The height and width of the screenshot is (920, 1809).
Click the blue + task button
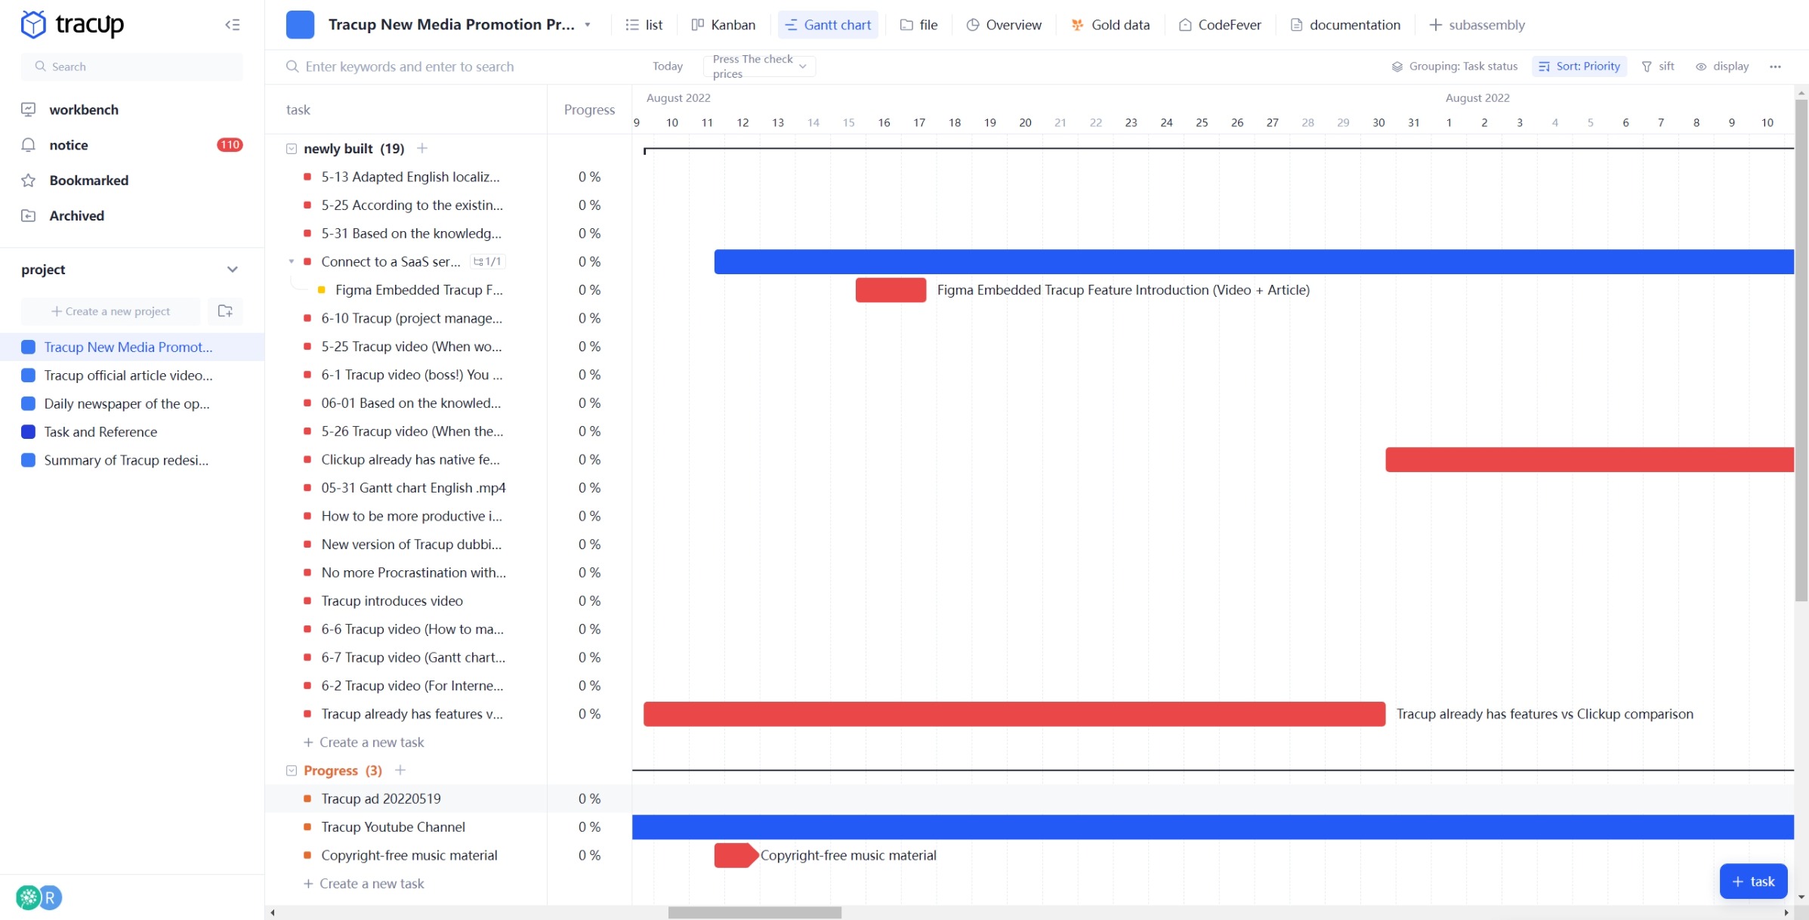pos(1753,881)
